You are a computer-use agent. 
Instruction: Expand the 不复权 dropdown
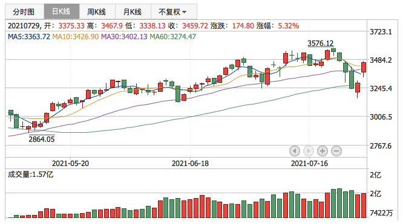pos(174,12)
